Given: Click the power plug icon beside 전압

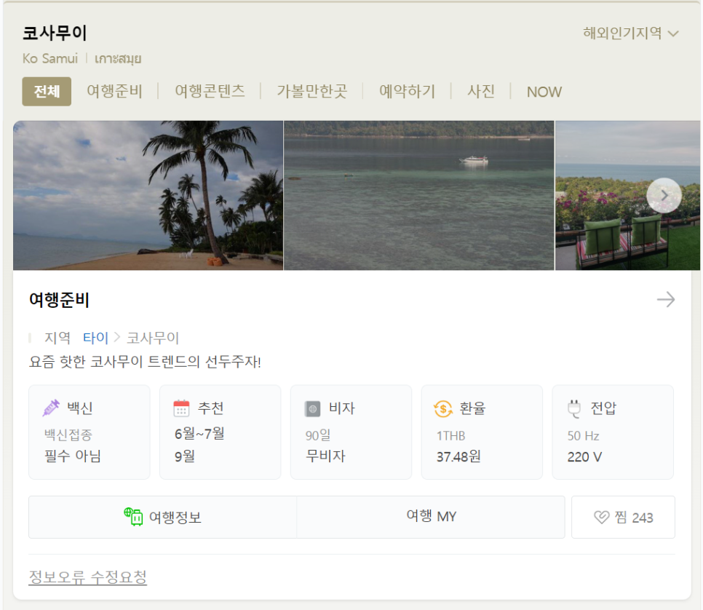Looking at the screenshot, I should 574,408.
